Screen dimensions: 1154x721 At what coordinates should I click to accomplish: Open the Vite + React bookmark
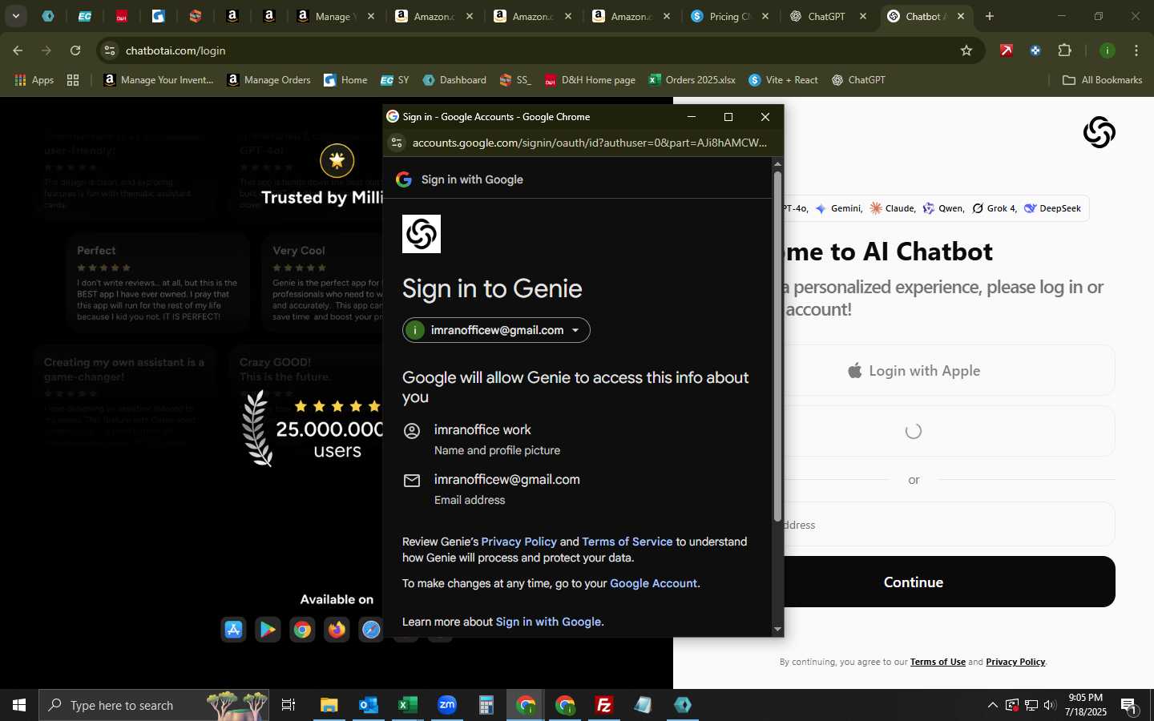click(784, 80)
